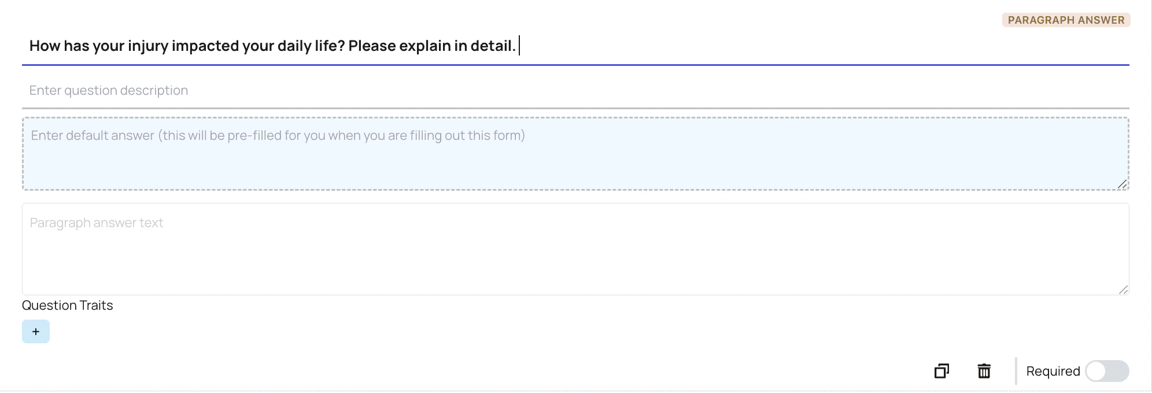The height and width of the screenshot is (393, 1152).
Task: Place cursor on the word "detail" in title
Action: pos(491,46)
